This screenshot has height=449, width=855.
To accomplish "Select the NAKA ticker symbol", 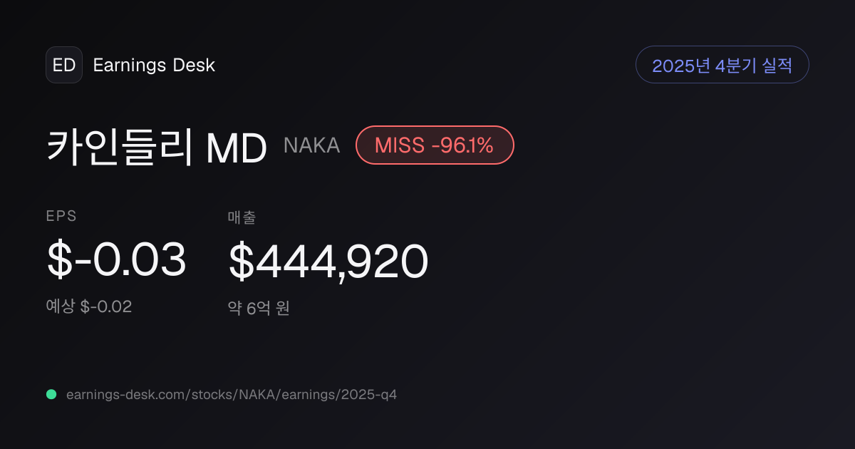I will pyautogui.click(x=311, y=145).
